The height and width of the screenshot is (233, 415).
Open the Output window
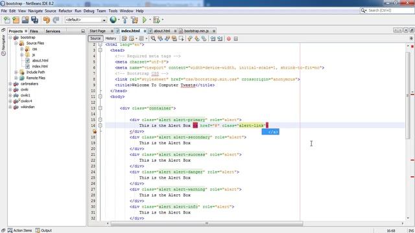pyautogui.click(x=44, y=230)
